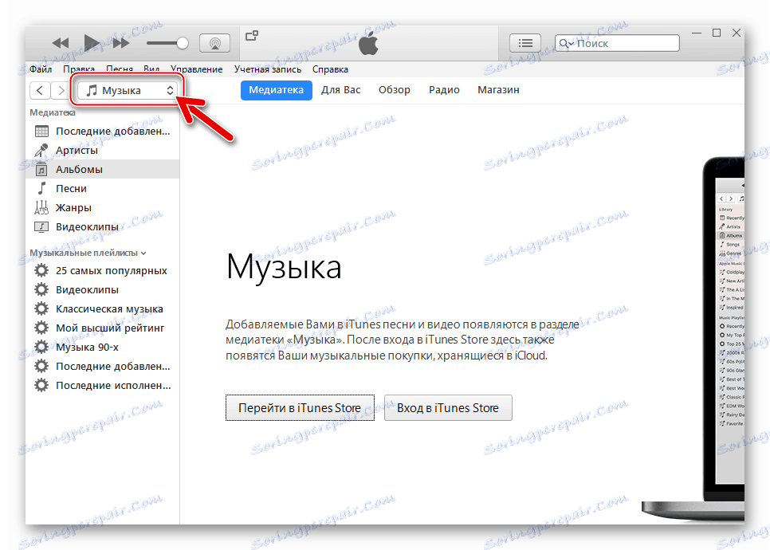Open the Up Next list button

525,43
